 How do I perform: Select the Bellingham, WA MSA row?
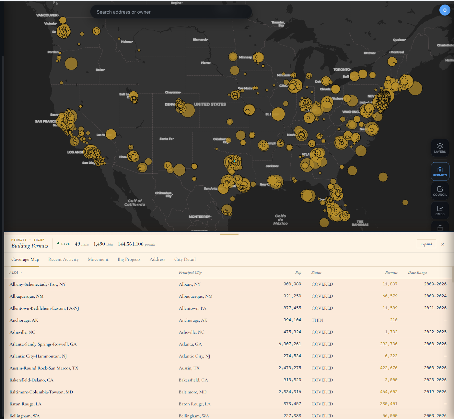click(228, 414)
